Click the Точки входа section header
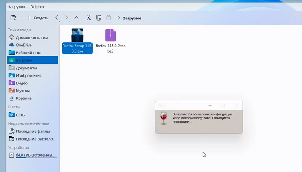The image size is (302, 172). pyautogui.click(x=19, y=30)
